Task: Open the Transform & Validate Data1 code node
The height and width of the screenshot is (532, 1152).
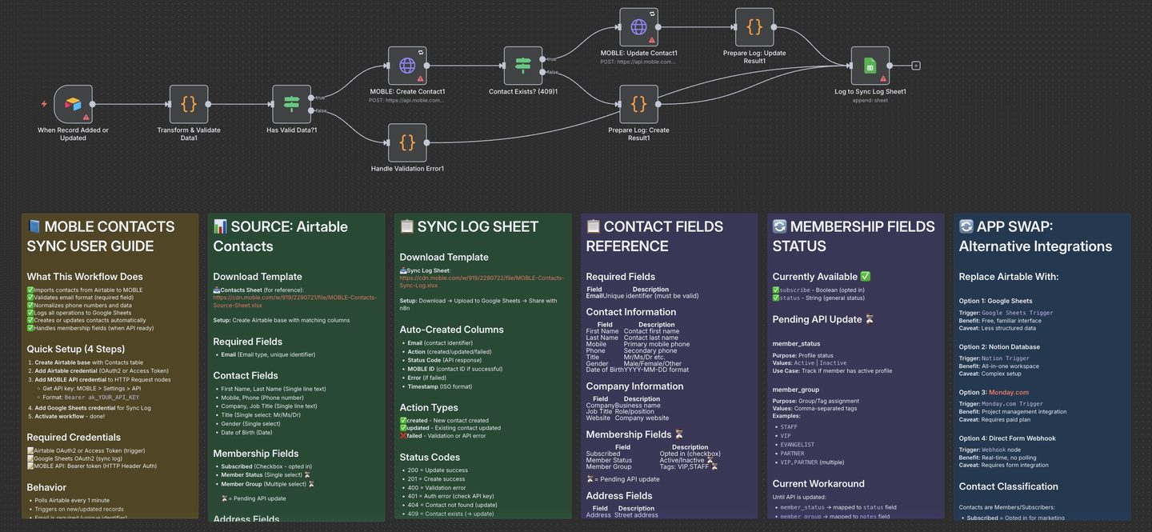Action: click(x=189, y=104)
